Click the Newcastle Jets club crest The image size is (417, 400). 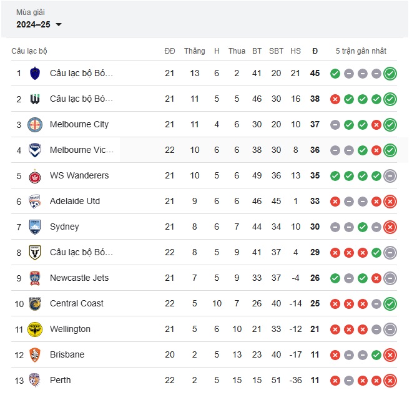[35, 278]
